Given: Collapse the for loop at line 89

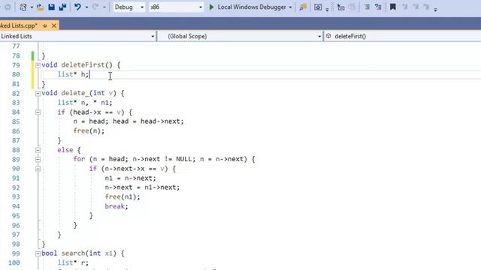Looking at the screenshot, I should click(x=38, y=160).
